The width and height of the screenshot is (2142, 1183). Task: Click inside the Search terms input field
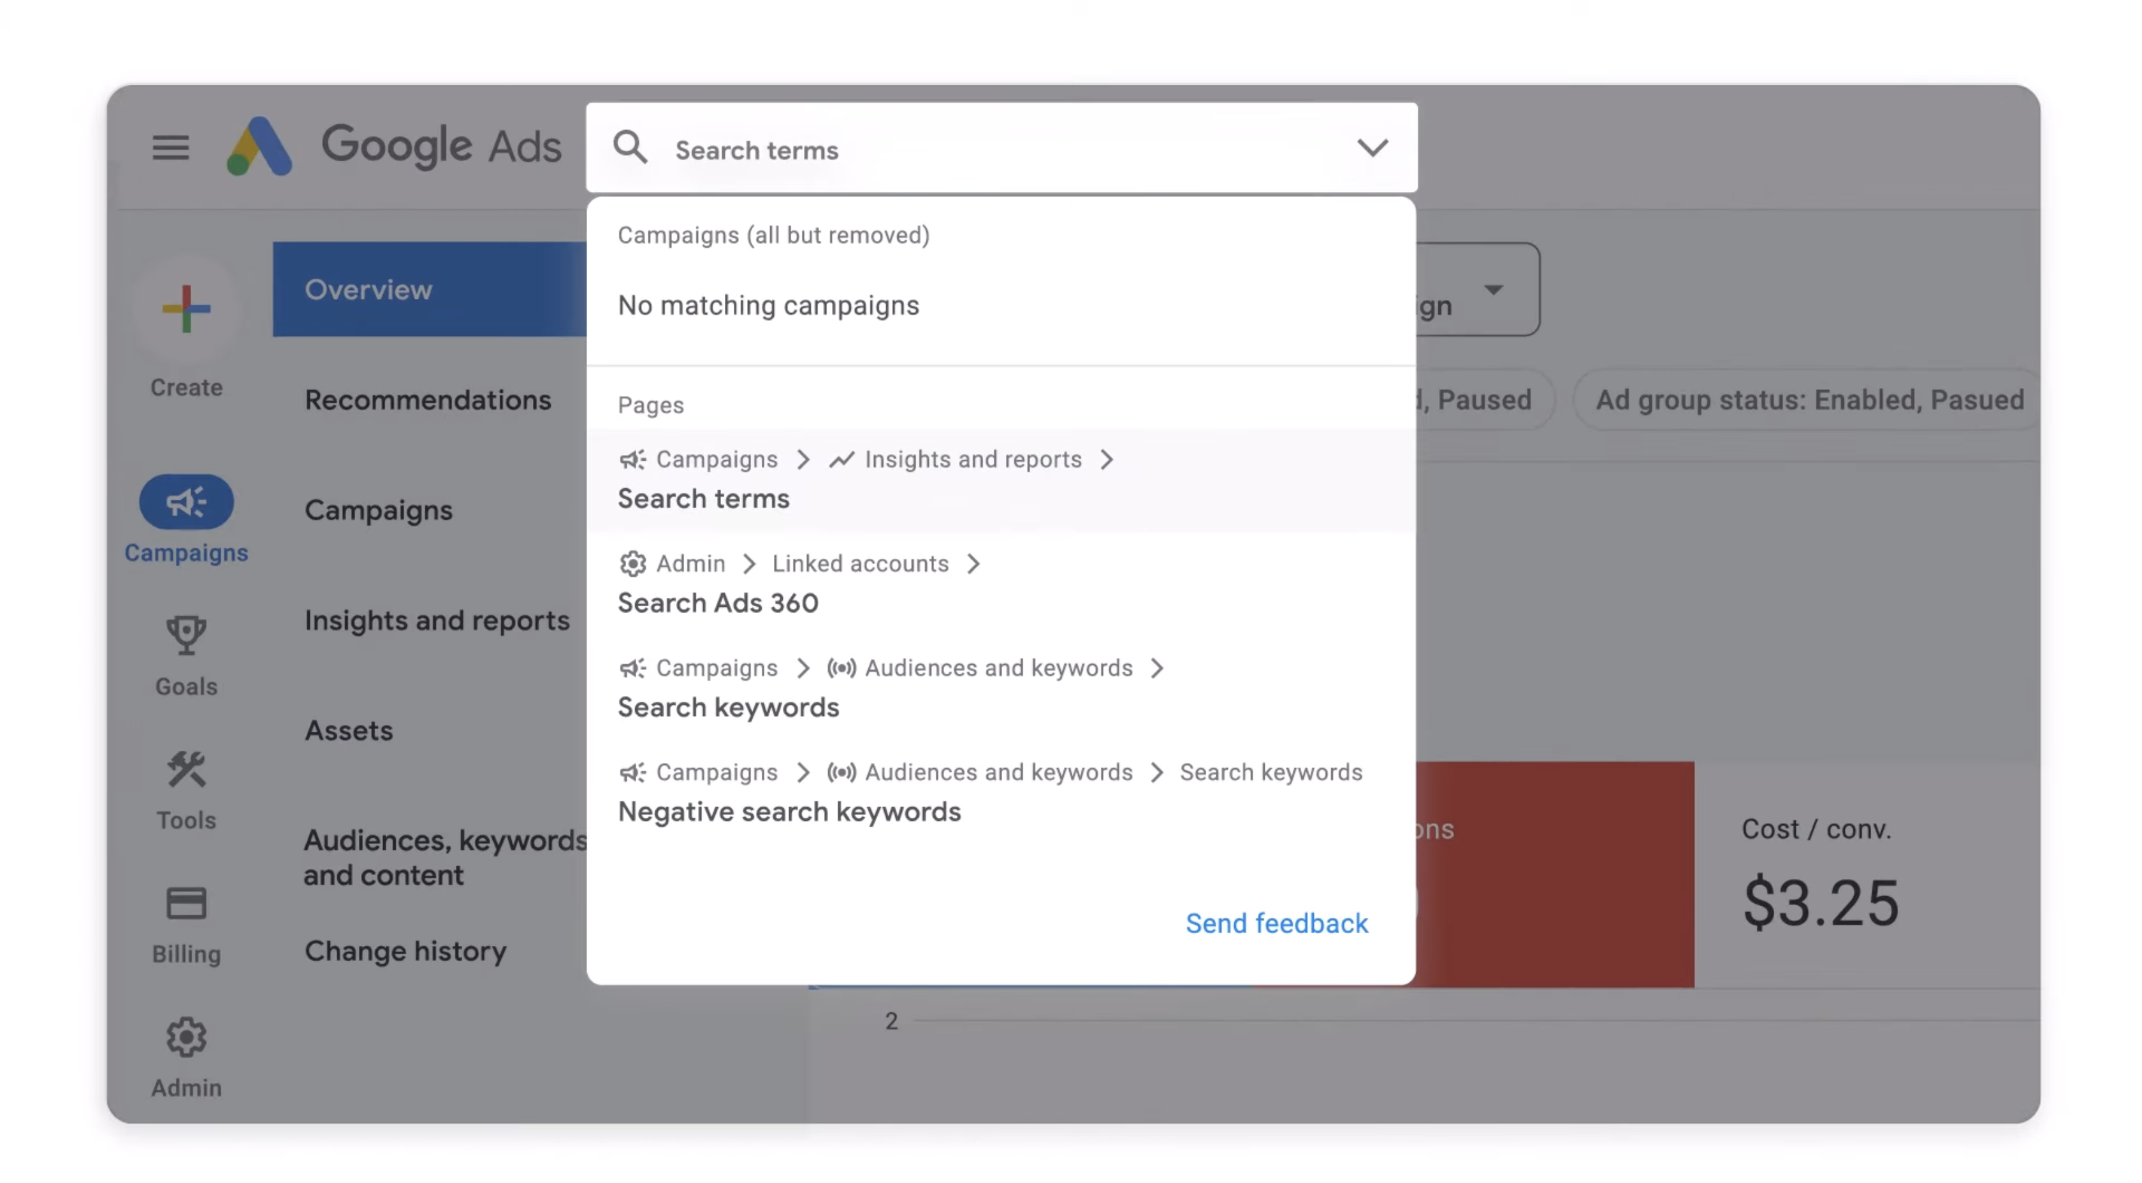(1001, 149)
